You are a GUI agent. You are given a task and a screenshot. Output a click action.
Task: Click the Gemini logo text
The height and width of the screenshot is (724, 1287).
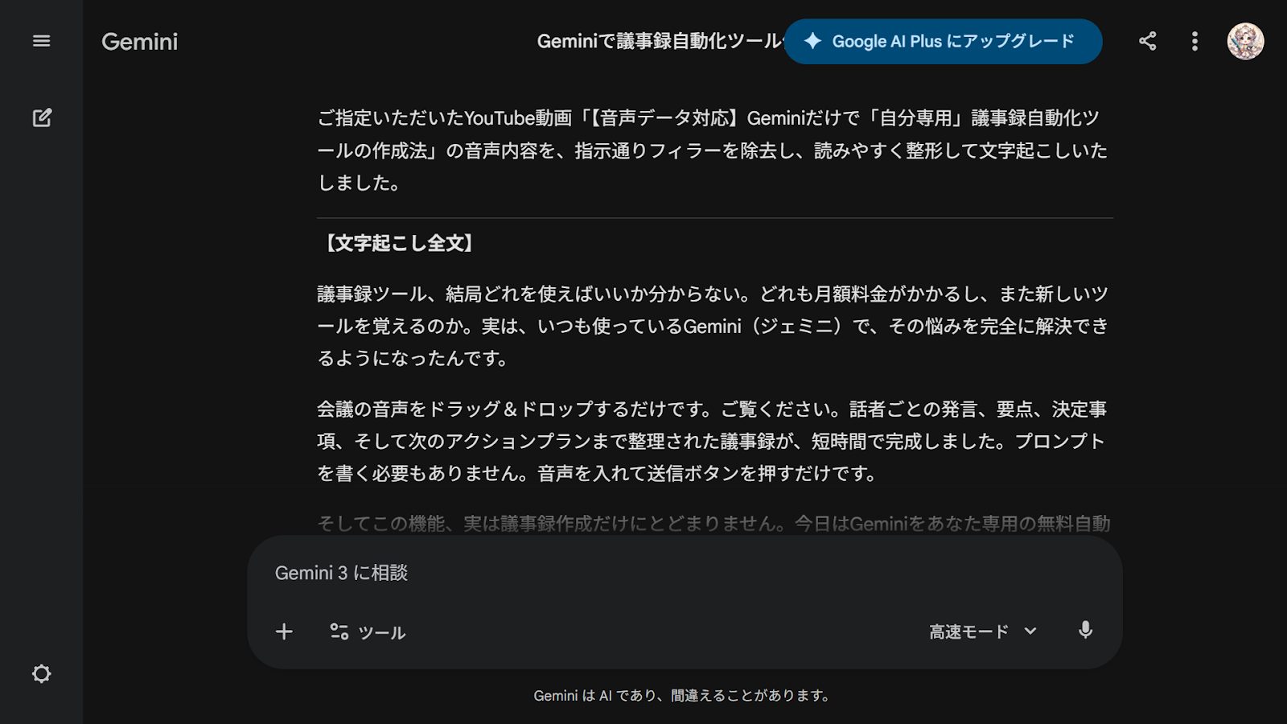(139, 42)
